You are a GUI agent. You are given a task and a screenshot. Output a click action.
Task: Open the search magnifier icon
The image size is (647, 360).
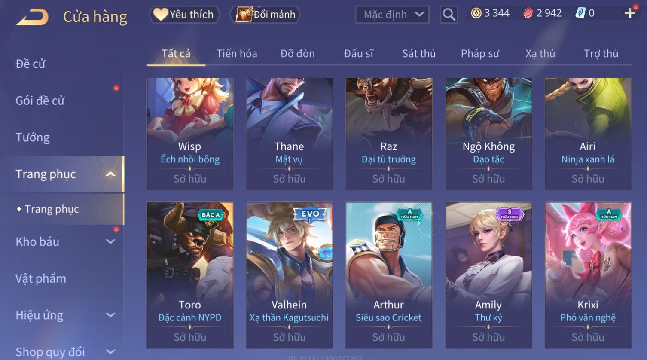449,15
